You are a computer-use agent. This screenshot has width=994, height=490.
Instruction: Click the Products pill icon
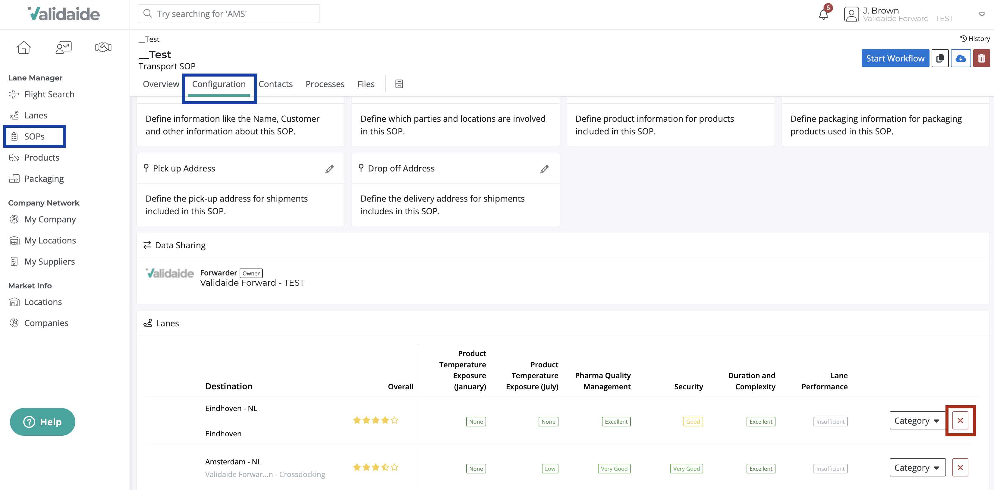pos(14,157)
